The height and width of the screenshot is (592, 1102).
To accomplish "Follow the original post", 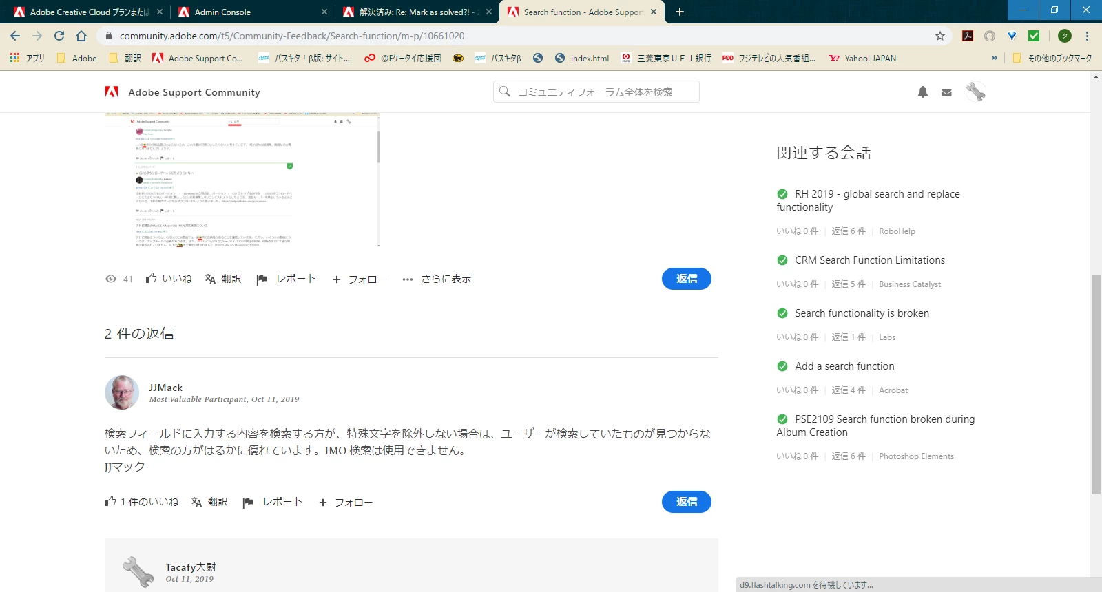I will 359,279.
